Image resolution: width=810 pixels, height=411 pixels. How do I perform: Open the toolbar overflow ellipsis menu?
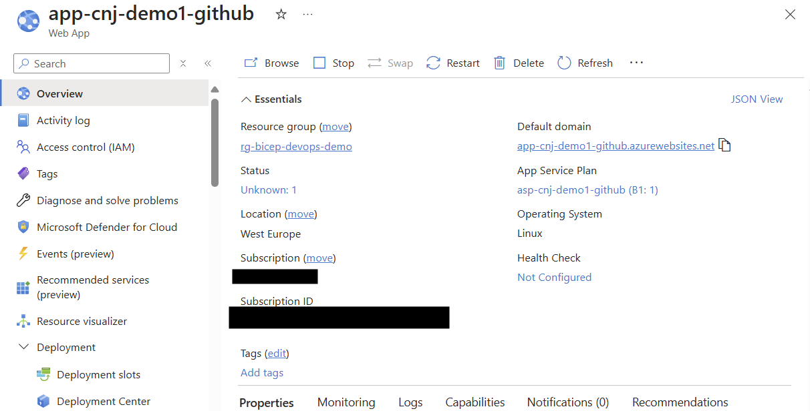coord(636,63)
